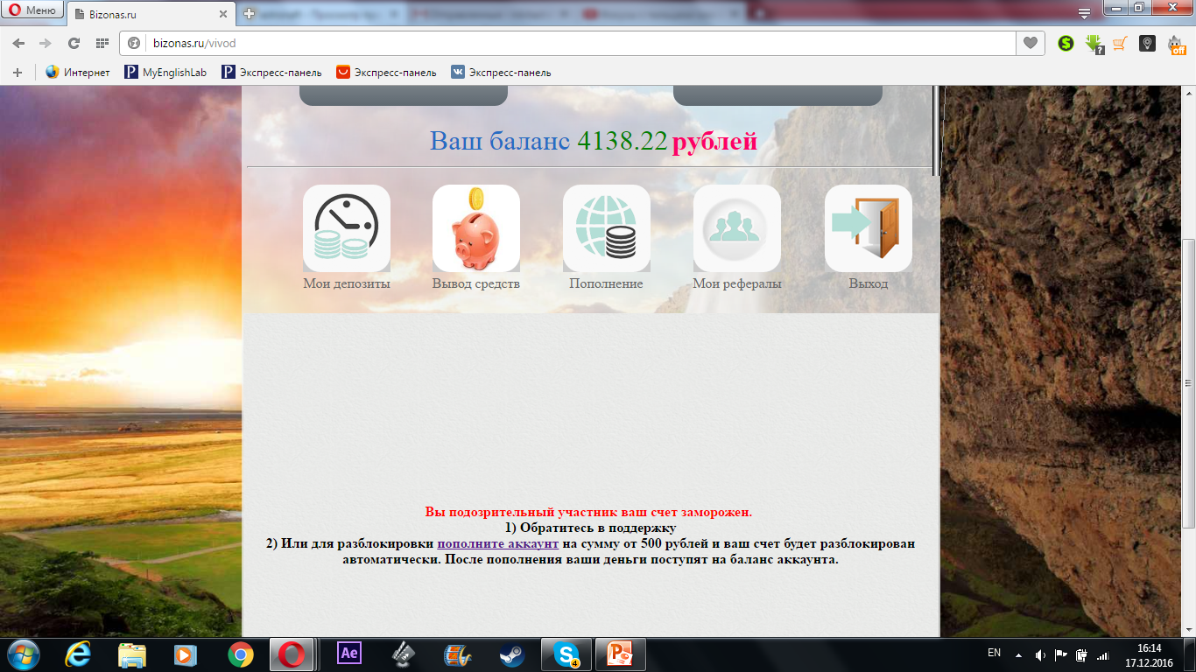The height and width of the screenshot is (672, 1196).
Task: Click the green dollar extension icon
Action: (x=1066, y=43)
